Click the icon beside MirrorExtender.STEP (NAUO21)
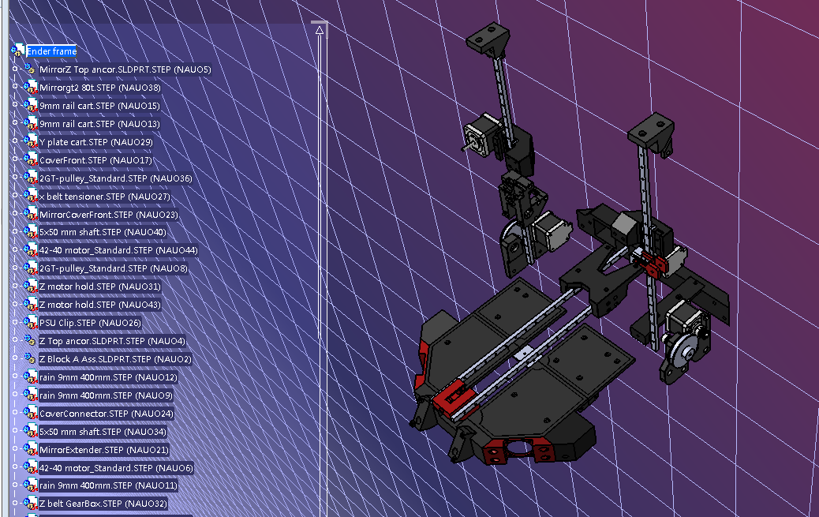The width and height of the screenshot is (819, 517). [x=30, y=450]
